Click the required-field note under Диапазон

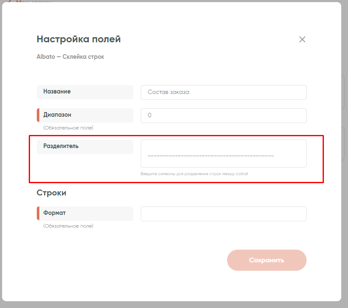tap(68, 128)
